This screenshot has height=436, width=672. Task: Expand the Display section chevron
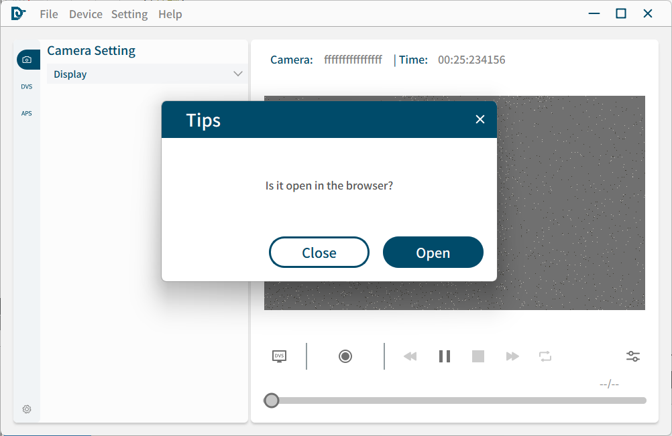[238, 74]
